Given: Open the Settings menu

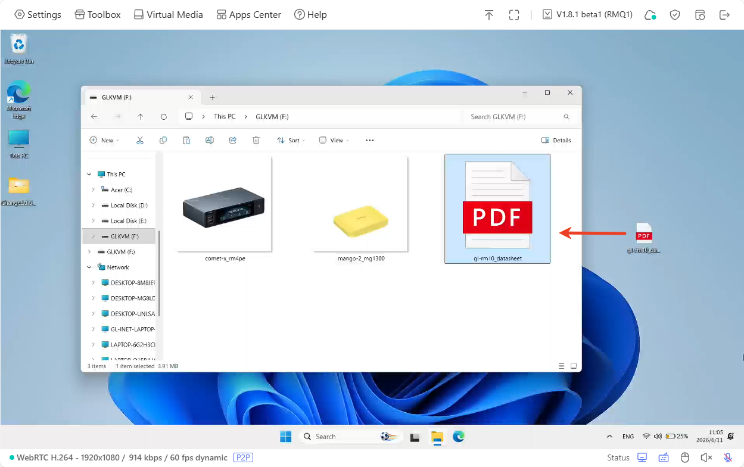Looking at the screenshot, I should point(38,15).
